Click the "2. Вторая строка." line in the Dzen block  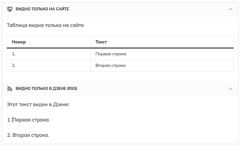point(28,135)
